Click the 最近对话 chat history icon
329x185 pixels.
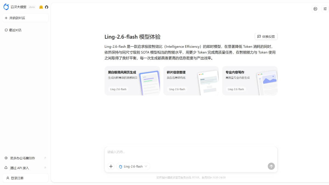(6, 30)
